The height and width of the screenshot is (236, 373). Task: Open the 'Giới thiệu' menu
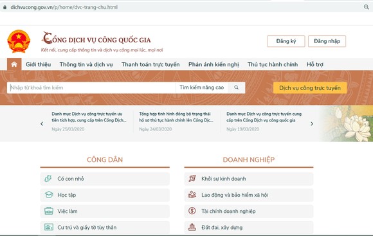click(39, 64)
